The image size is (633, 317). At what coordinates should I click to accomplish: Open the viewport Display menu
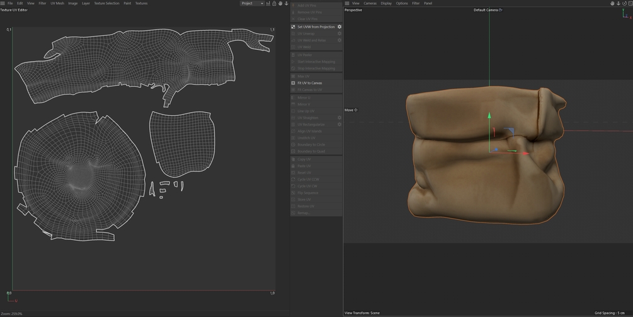pos(386,3)
